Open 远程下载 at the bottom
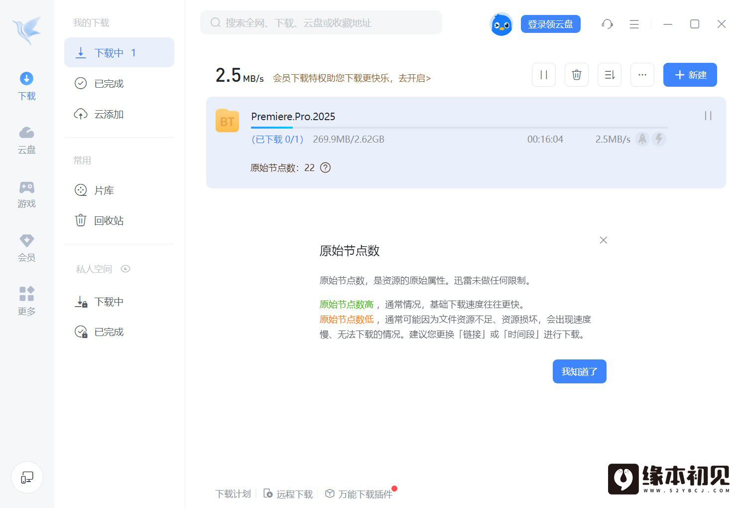 pyautogui.click(x=288, y=494)
